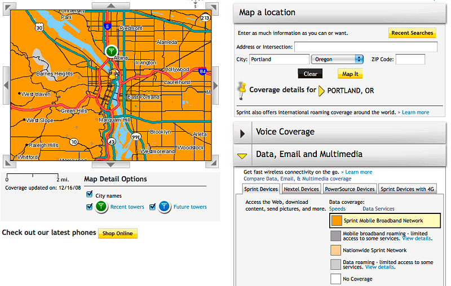Click route 30 shield on the map

pyautogui.click(x=39, y=28)
